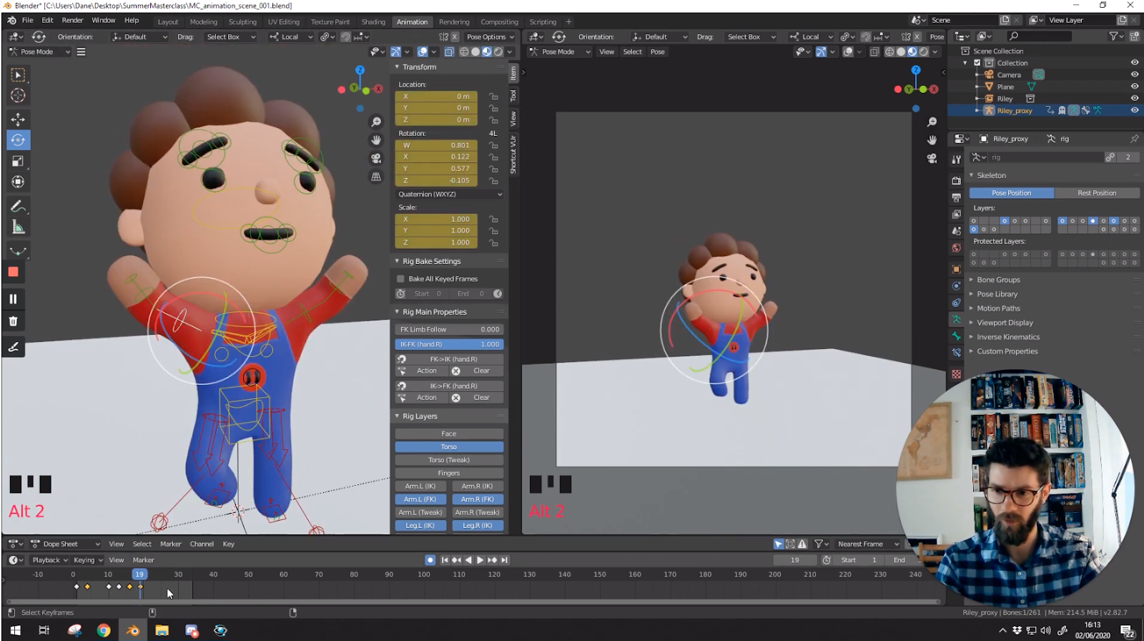Open the Bone properties tab

[957, 336]
